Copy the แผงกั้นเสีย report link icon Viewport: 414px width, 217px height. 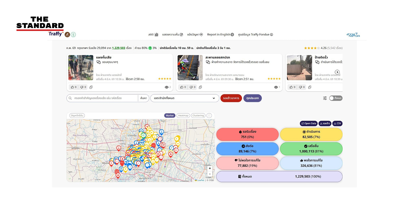click(91, 87)
